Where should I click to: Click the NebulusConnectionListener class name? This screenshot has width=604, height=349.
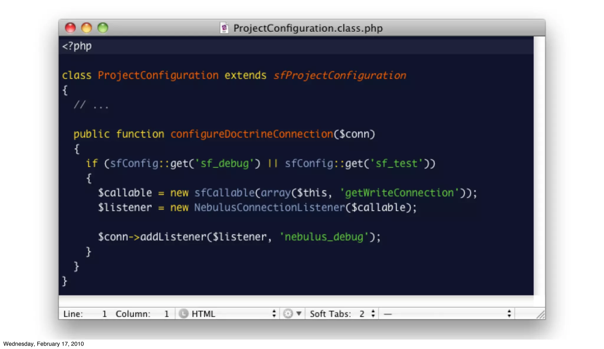click(x=270, y=208)
